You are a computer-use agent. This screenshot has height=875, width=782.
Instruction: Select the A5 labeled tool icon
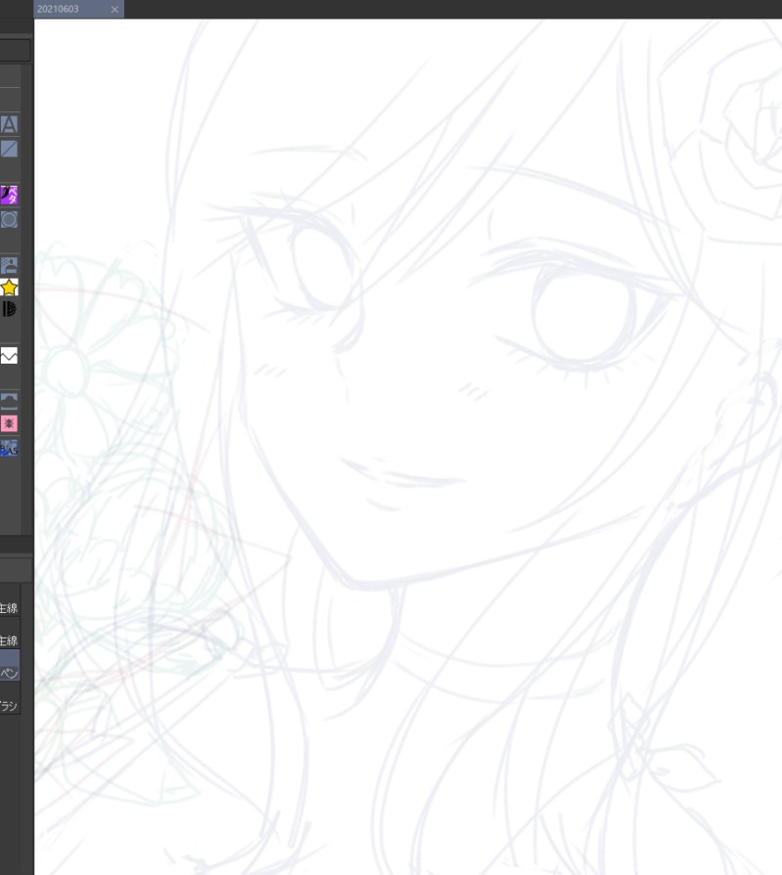(x=9, y=448)
